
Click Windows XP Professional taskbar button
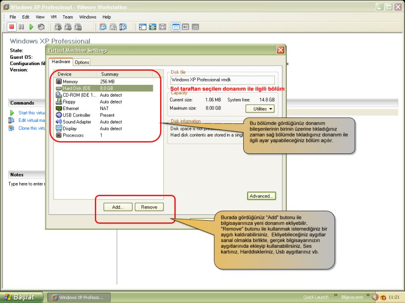tap(80, 298)
